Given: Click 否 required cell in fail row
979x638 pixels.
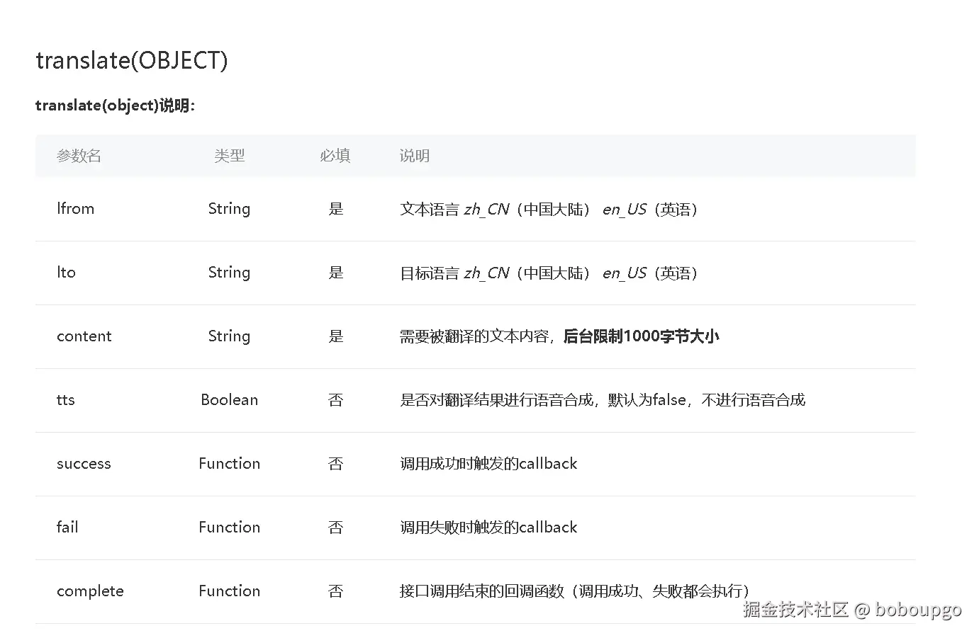Looking at the screenshot, I should tap(336, 528).
